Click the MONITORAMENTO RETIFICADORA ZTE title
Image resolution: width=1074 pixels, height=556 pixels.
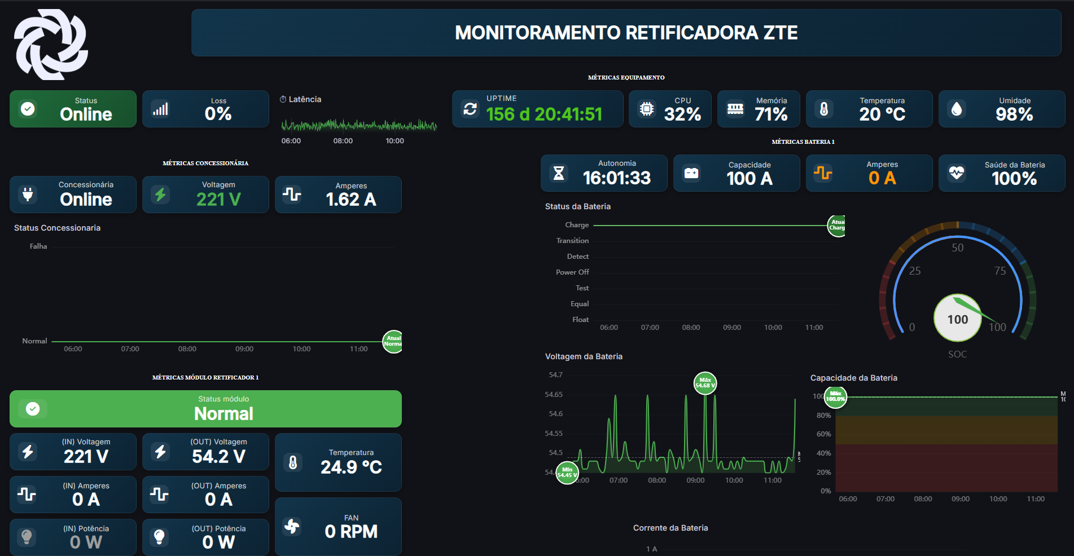pos(626,33)
